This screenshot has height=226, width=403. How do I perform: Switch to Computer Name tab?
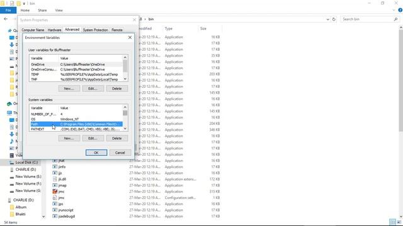pos(33,30)
